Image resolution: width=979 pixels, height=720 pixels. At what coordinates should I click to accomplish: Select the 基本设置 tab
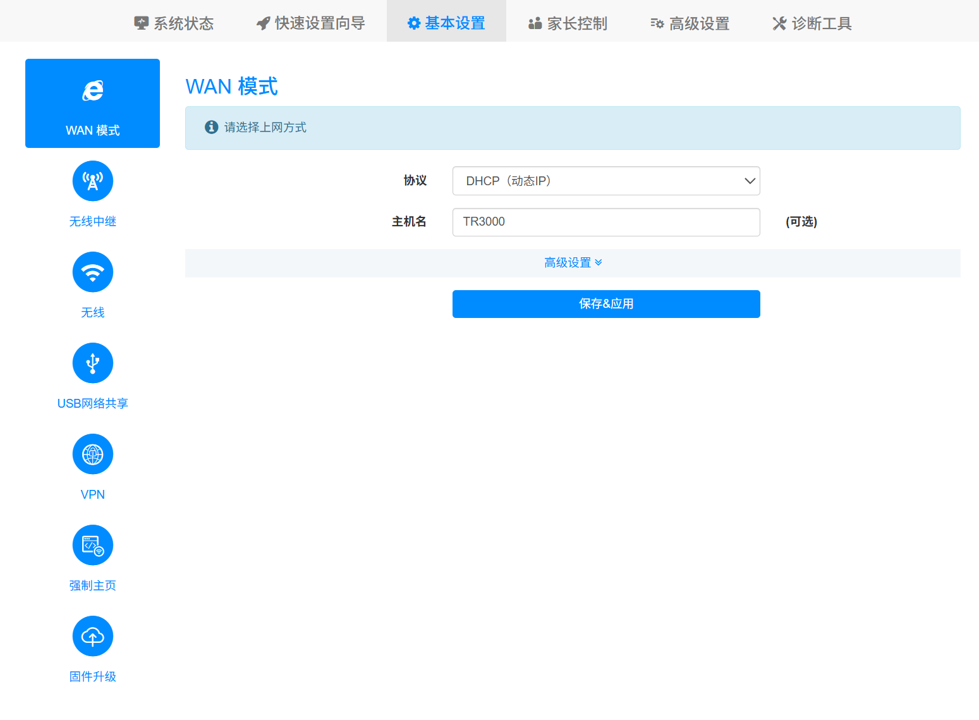click(x=446, y=23)
